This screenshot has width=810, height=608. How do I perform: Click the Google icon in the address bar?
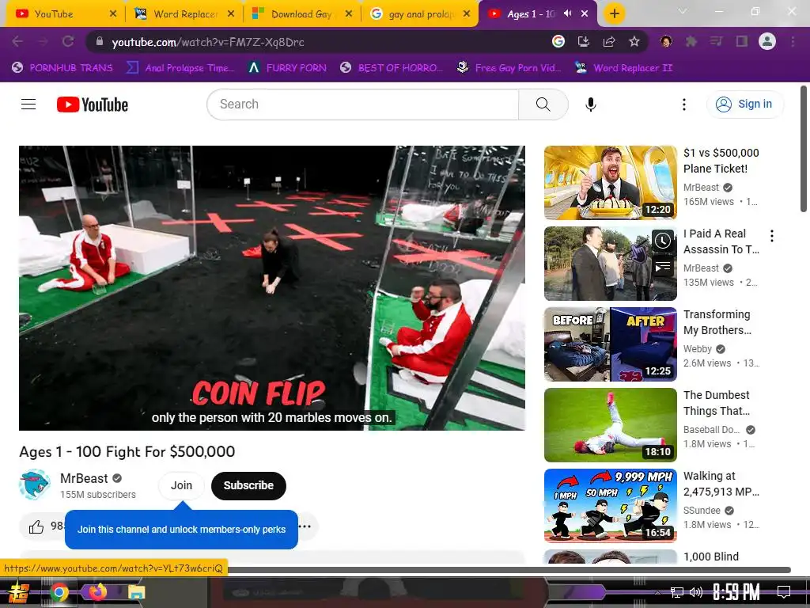(558, 41)
